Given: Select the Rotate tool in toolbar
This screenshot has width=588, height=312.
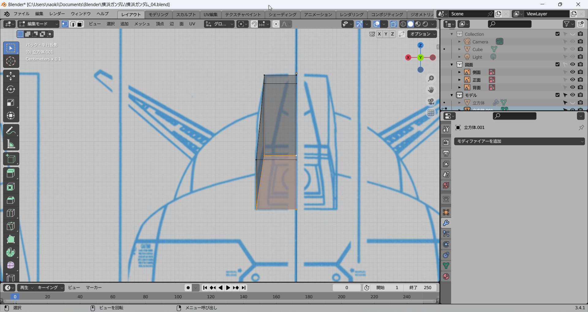Looking at the screenshot, I should pyautogui.click(x=11, y=89).
